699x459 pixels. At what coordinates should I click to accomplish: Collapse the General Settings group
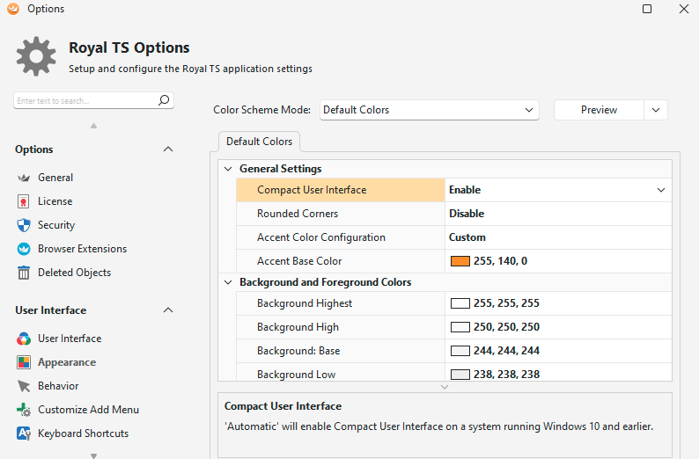pyautogui.click(x=229, y=169)
